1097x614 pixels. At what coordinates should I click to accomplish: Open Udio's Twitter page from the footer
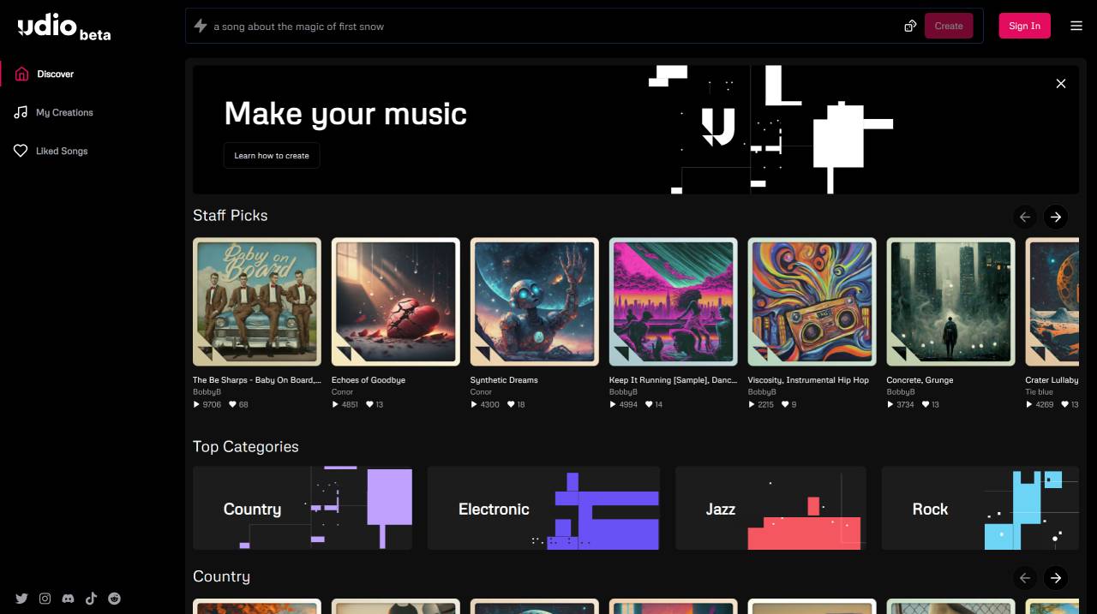pos(21,599)
